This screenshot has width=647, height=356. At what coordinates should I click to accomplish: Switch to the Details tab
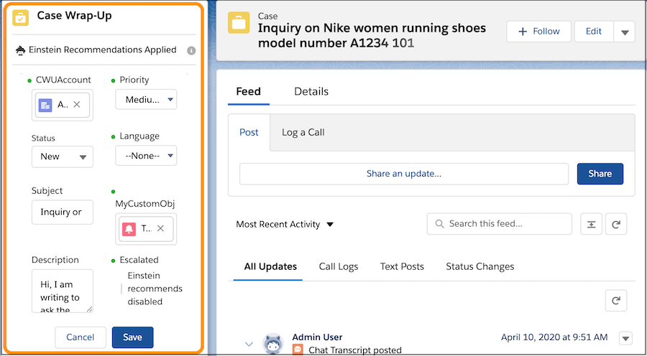(x=311, y=91)
